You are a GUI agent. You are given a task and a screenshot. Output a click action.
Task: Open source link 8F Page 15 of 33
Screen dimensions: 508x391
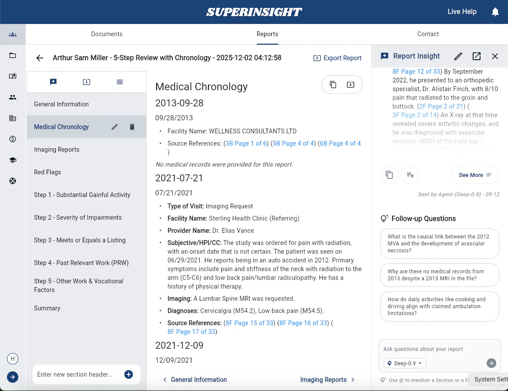(x=249, y=323)
